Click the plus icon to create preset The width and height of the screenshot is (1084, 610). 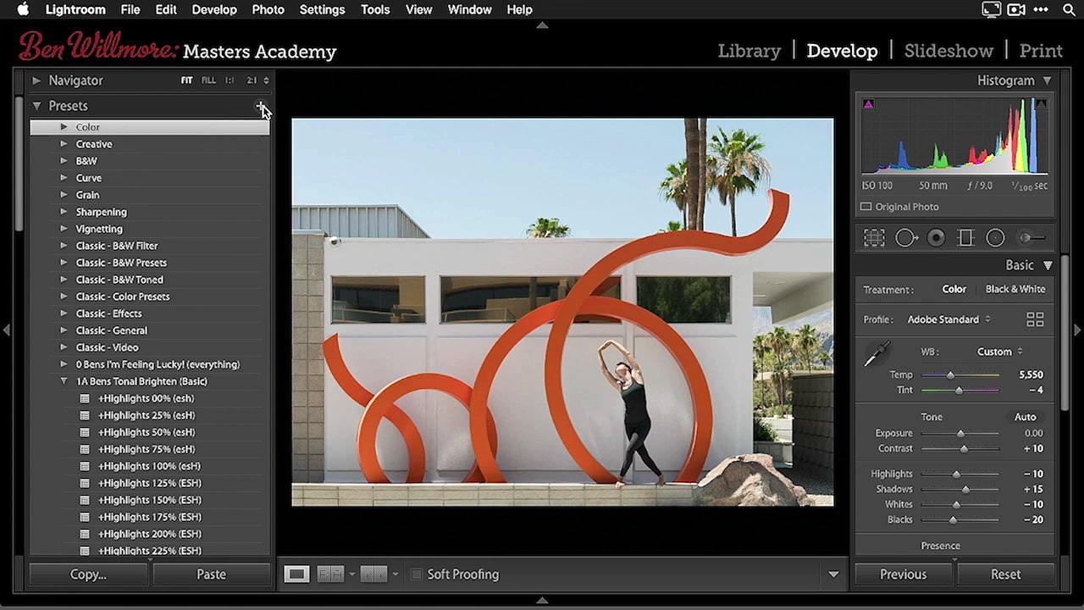pyautogui.click(x=261, y=106)
